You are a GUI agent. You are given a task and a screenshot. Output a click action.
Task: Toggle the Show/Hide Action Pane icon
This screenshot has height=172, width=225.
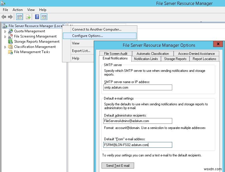[44, 17]
